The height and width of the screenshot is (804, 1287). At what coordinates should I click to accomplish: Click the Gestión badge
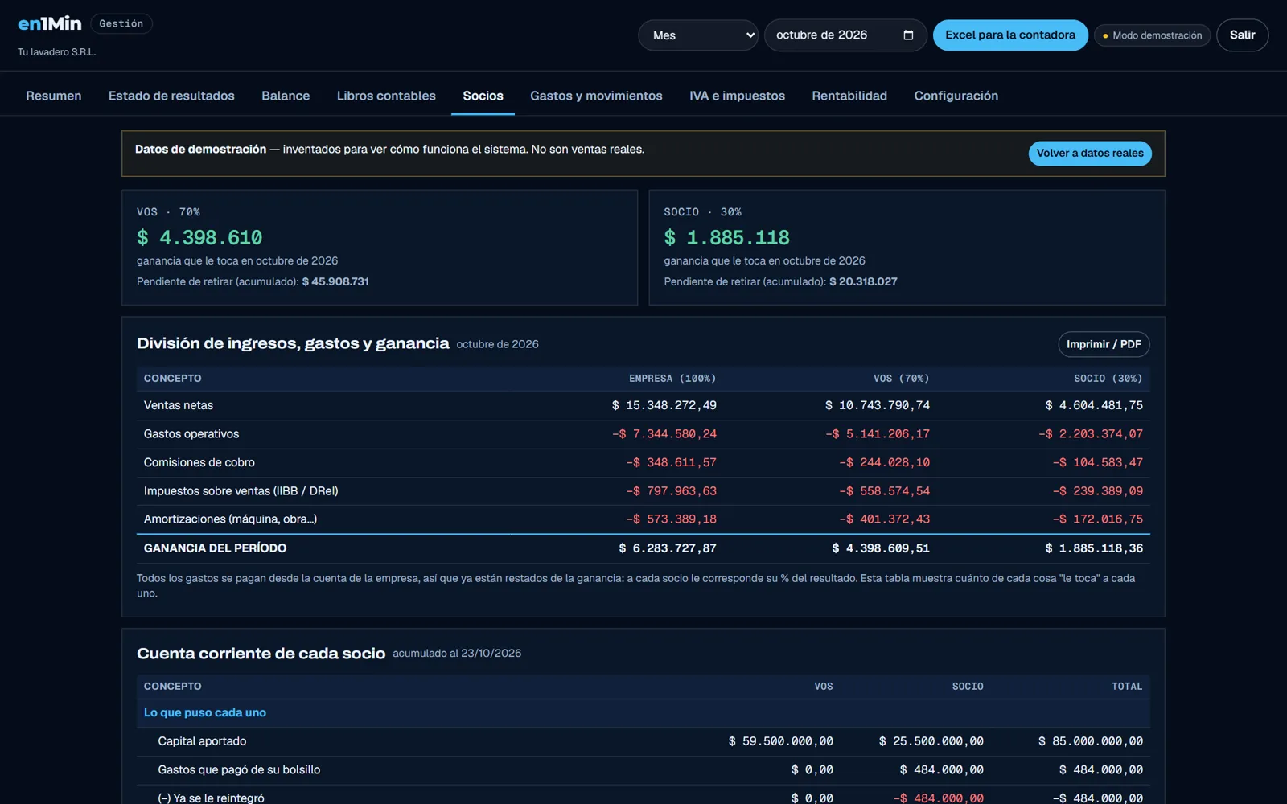pyautogui.click(x=121, y=24)
